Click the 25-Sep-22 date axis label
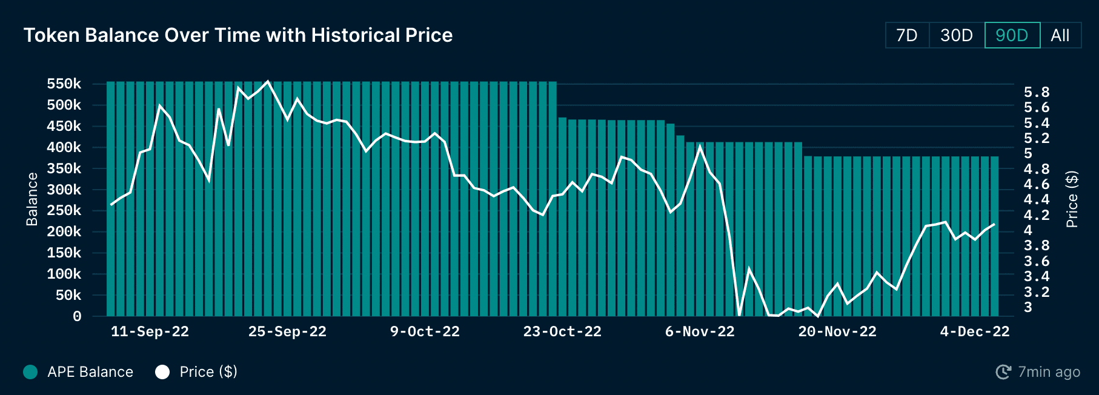Image resolution: width=1099 pixels, height=395 pixels. (287, 331)
